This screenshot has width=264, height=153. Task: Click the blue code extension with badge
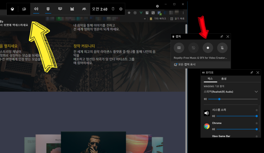tap(159, 13)
